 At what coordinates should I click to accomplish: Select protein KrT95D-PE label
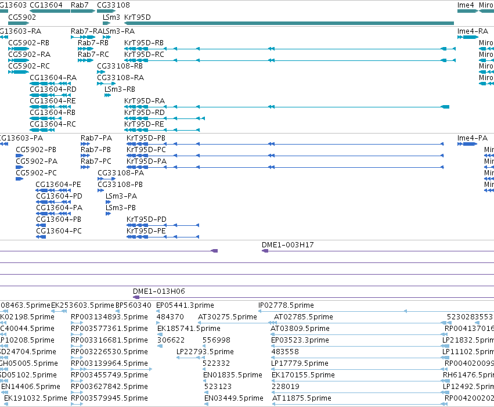click(146, 231)
